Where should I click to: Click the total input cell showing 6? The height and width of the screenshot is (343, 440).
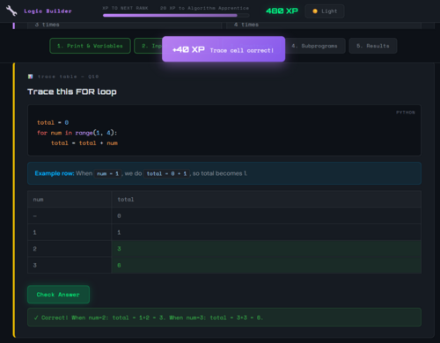[x=267, y=266]
